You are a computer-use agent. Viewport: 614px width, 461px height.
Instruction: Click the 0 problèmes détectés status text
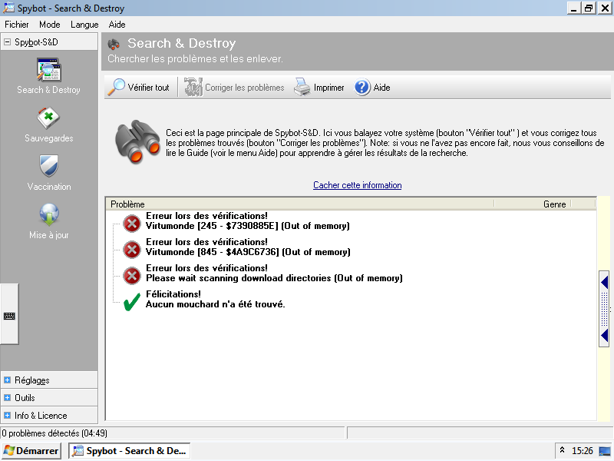(54, 433)
